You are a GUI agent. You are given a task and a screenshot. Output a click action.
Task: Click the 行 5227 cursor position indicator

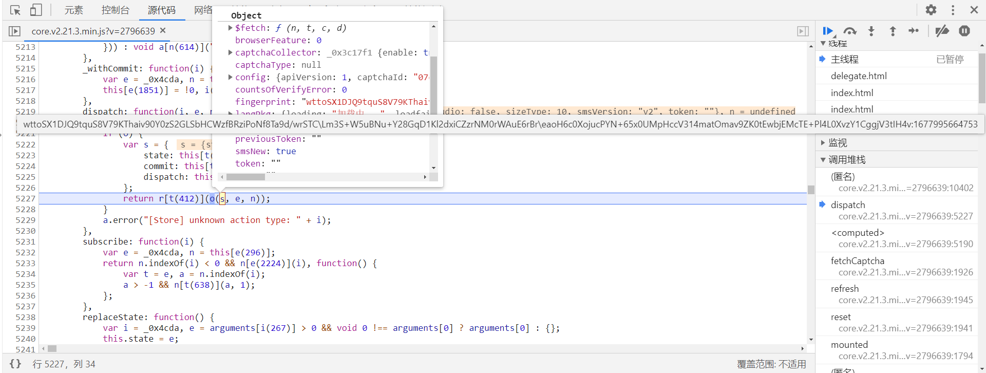(x=64, y=364)
